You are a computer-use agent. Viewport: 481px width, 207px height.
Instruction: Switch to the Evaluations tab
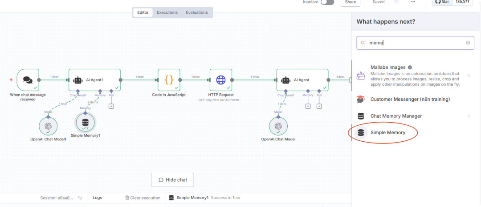point(197,12)
